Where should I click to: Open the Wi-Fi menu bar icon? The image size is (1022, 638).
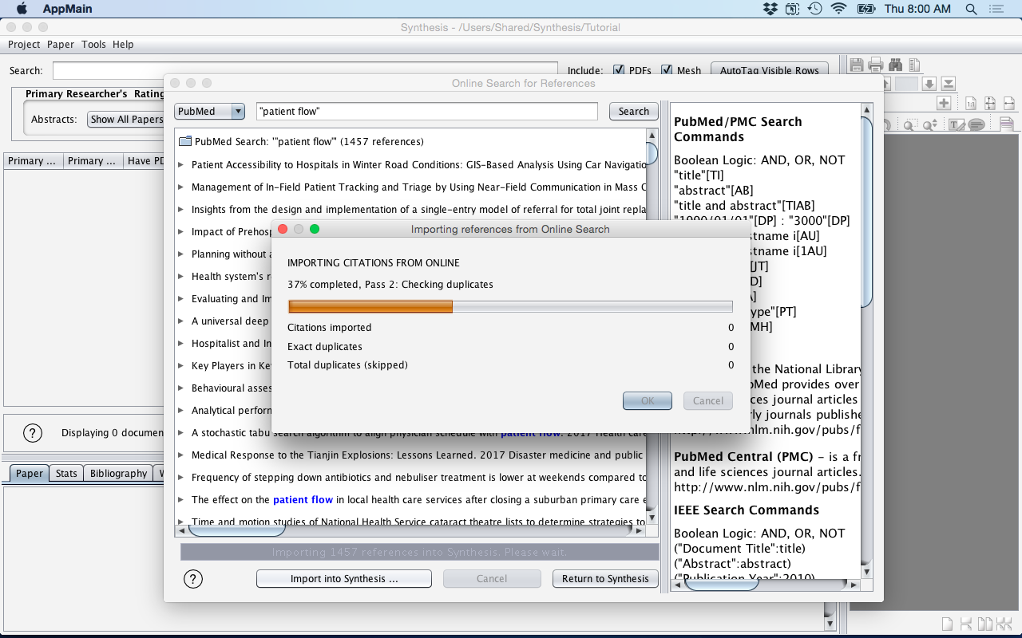[838, 9]
